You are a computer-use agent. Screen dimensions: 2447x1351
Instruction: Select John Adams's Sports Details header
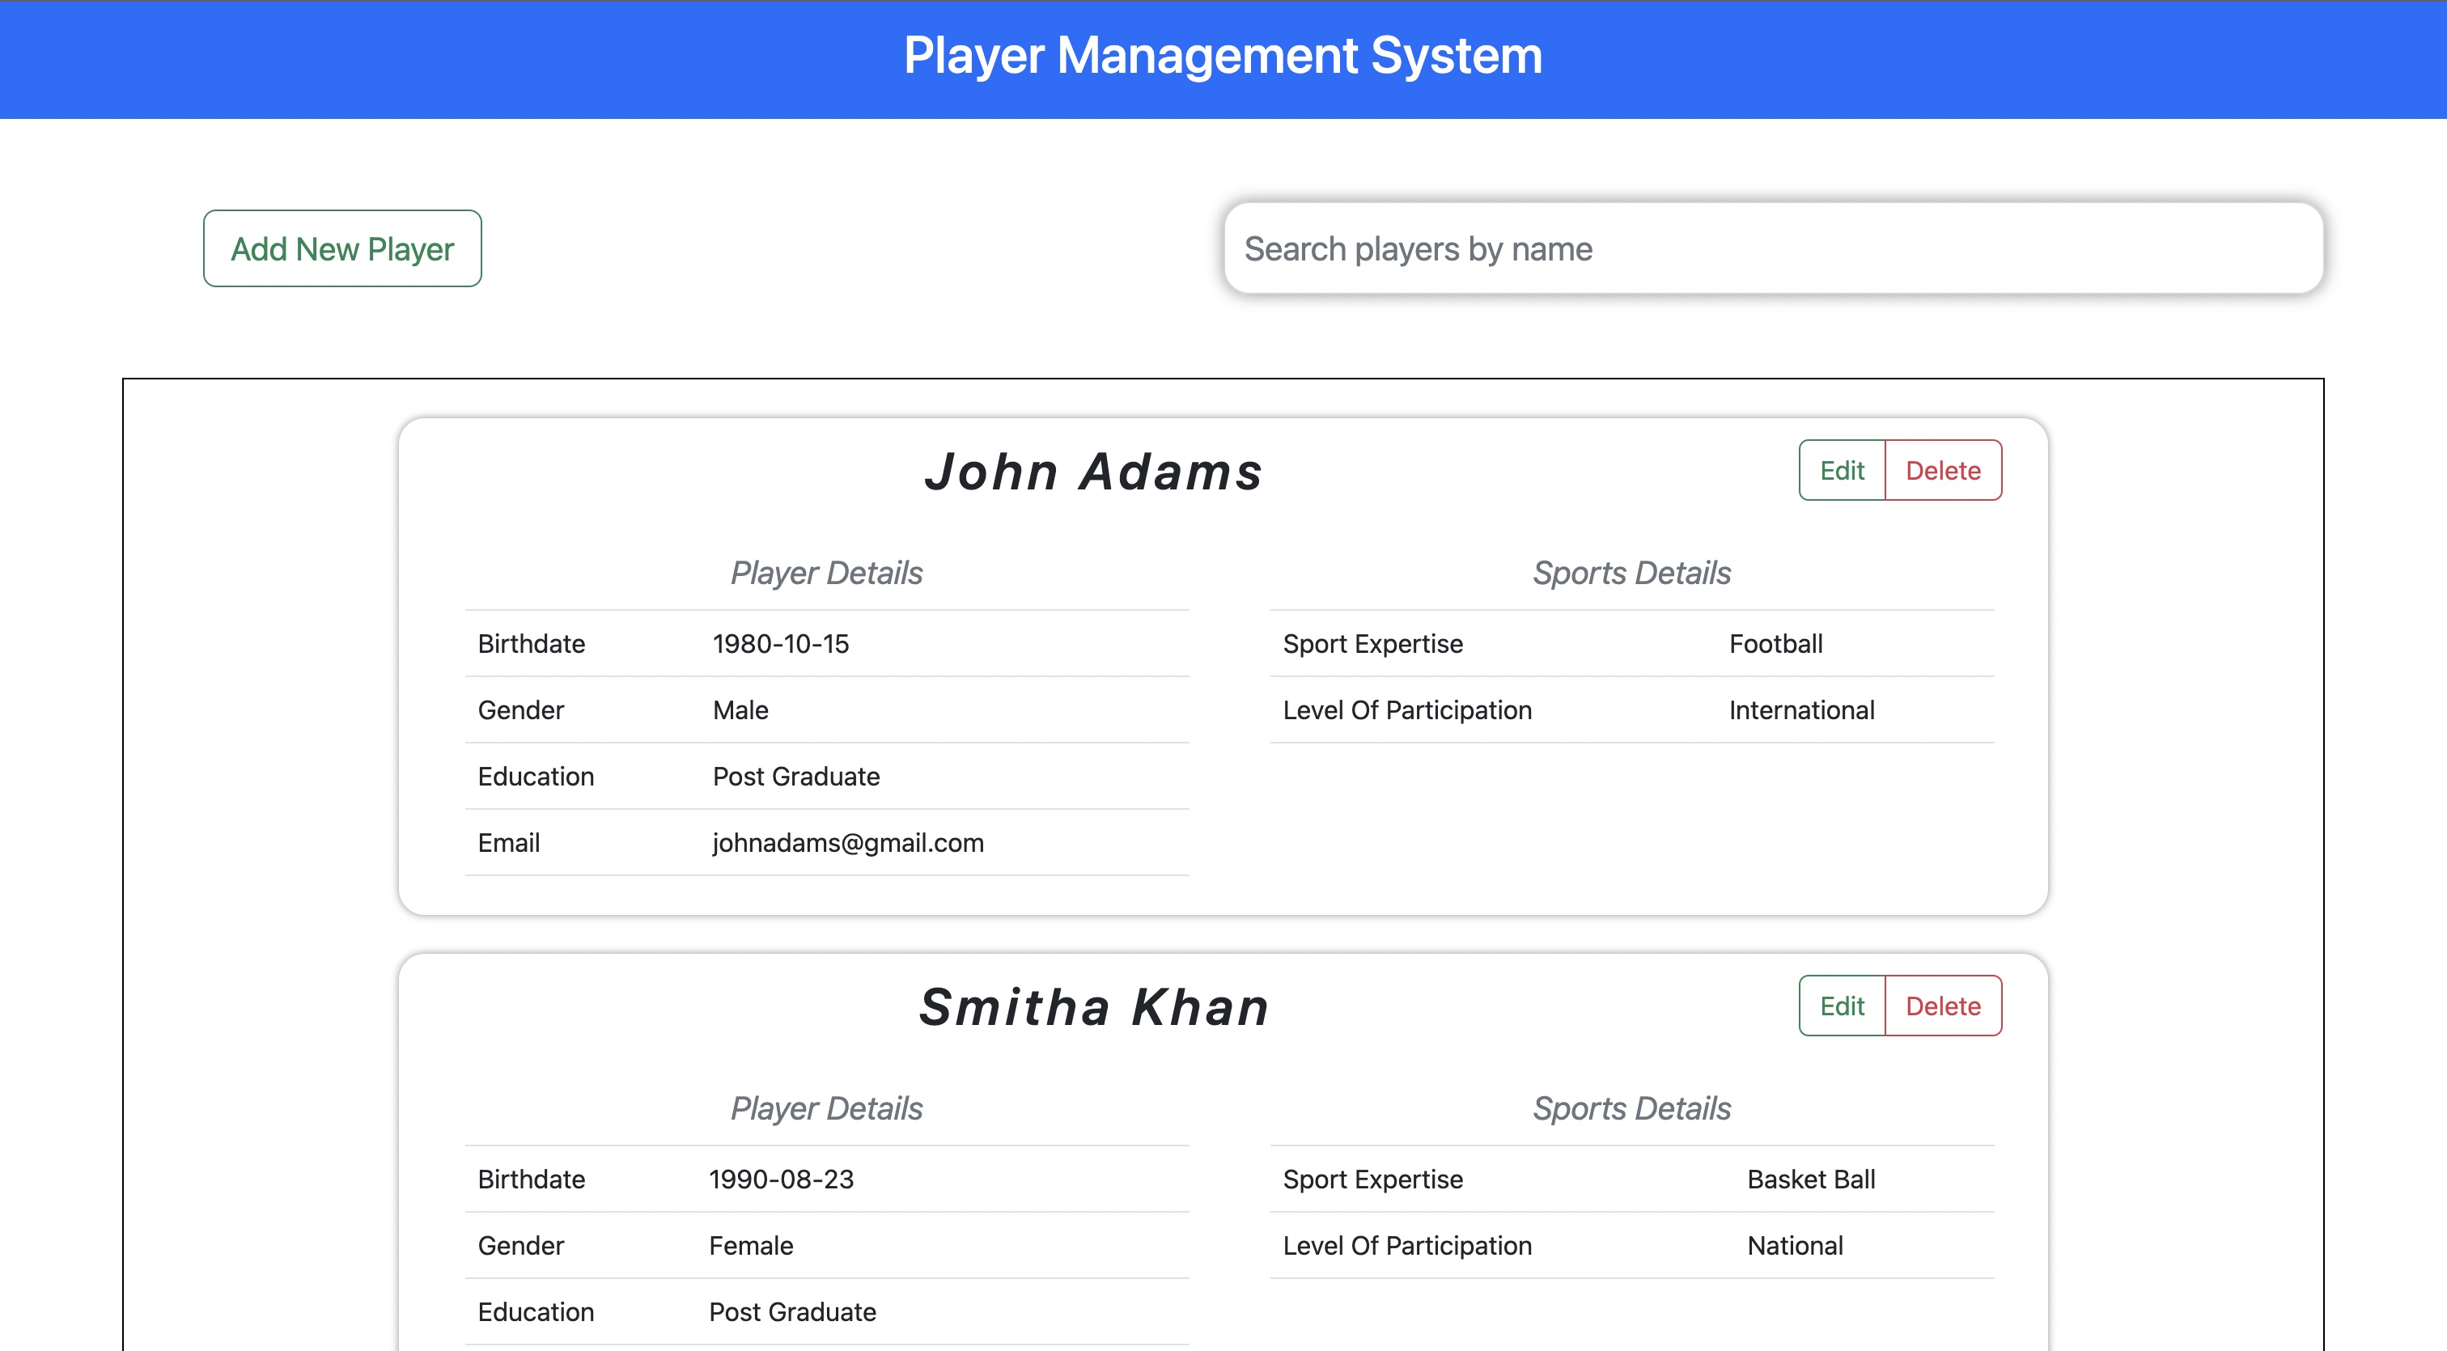pos(1631,571)
